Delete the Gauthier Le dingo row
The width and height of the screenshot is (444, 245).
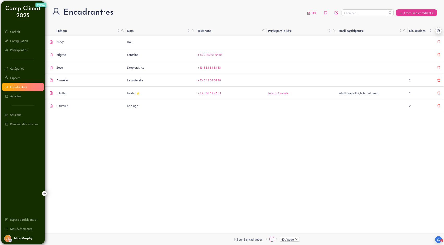pos(439,106)
